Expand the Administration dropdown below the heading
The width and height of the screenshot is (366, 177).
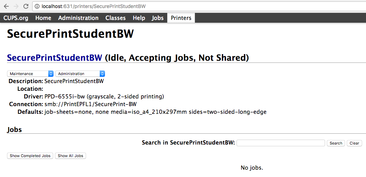80,74
